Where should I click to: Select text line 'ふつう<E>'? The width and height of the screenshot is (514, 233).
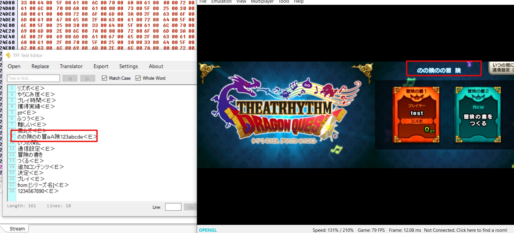click(31, 119)
